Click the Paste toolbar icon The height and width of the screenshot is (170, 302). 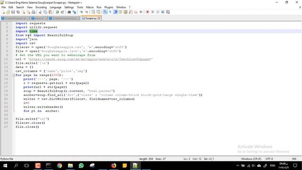(x=50, y=12)
